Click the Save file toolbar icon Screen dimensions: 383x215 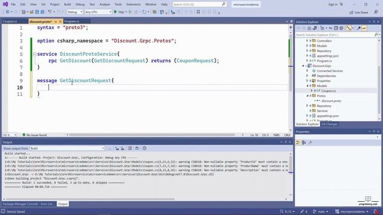pos(37,12)
